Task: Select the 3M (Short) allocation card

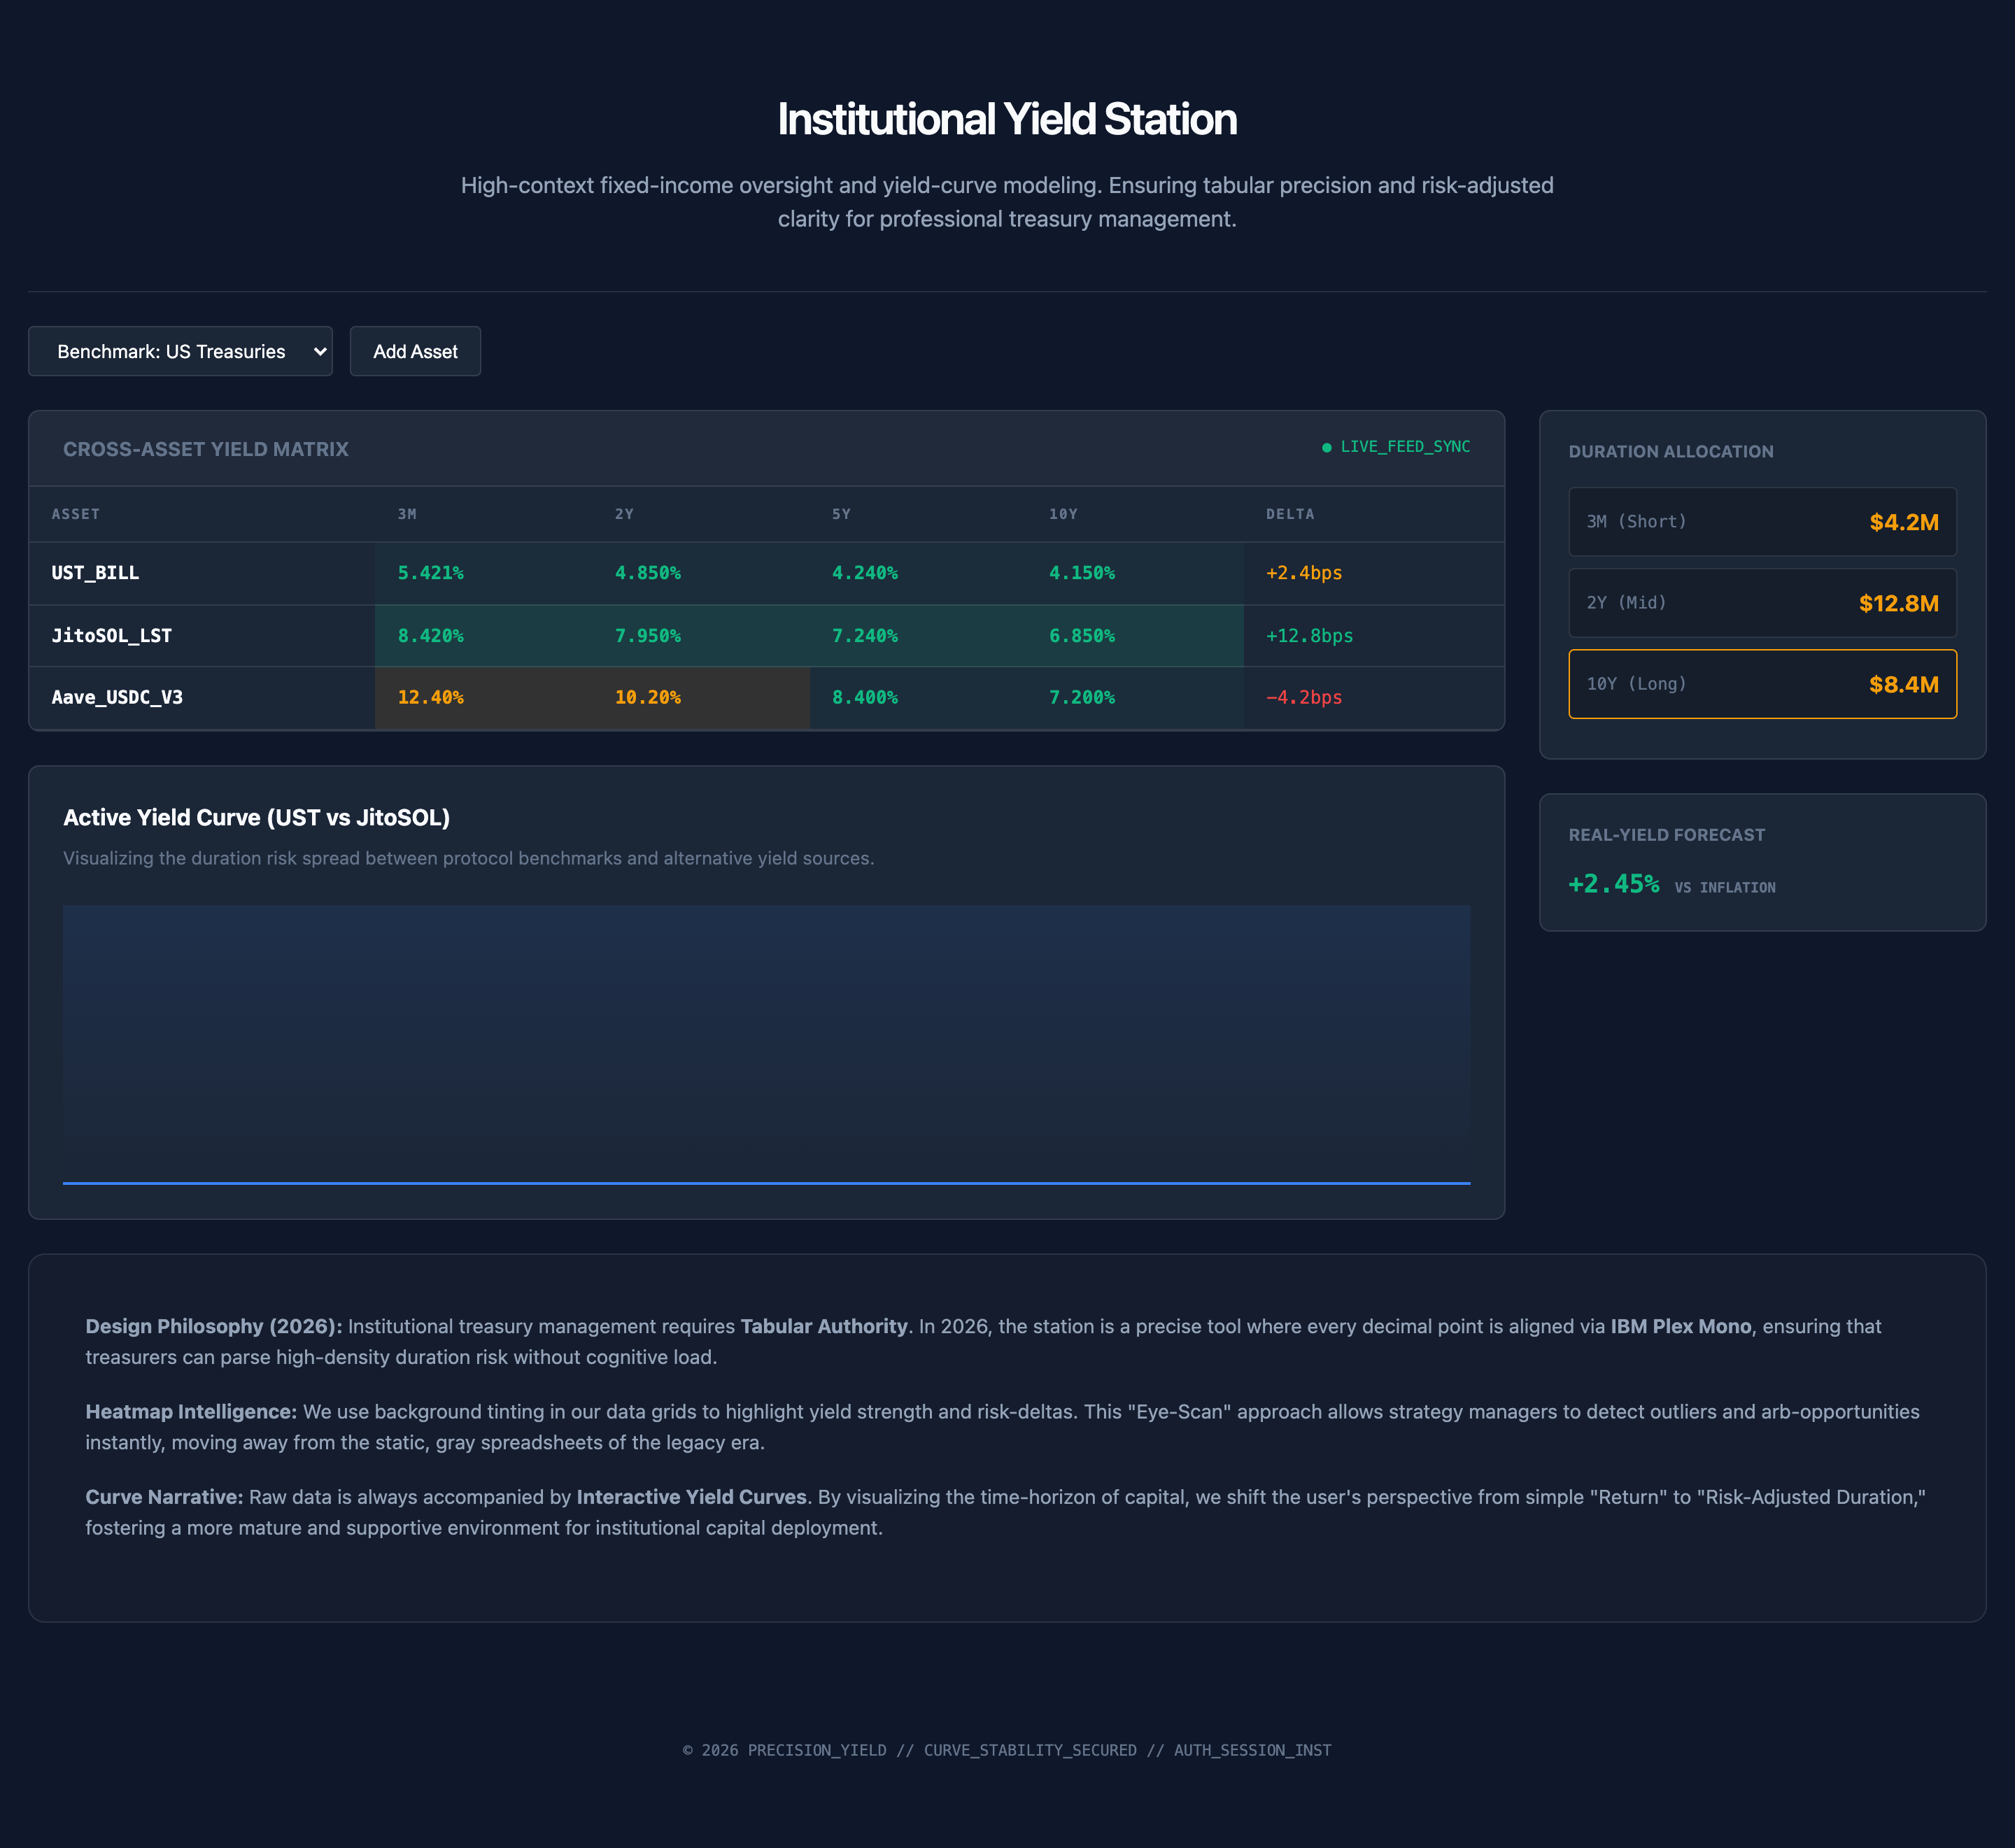Action: point(1762,522)
